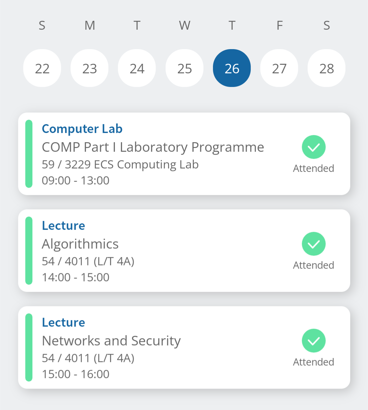Click the 14:00 - 15:00 time slot

[x=76, y=277]
